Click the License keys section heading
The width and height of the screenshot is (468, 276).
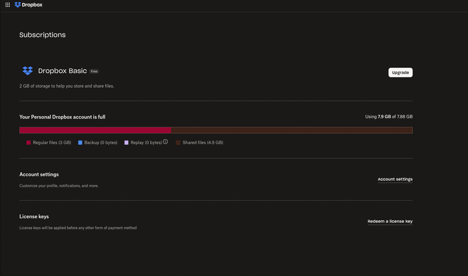coord(34,217)
